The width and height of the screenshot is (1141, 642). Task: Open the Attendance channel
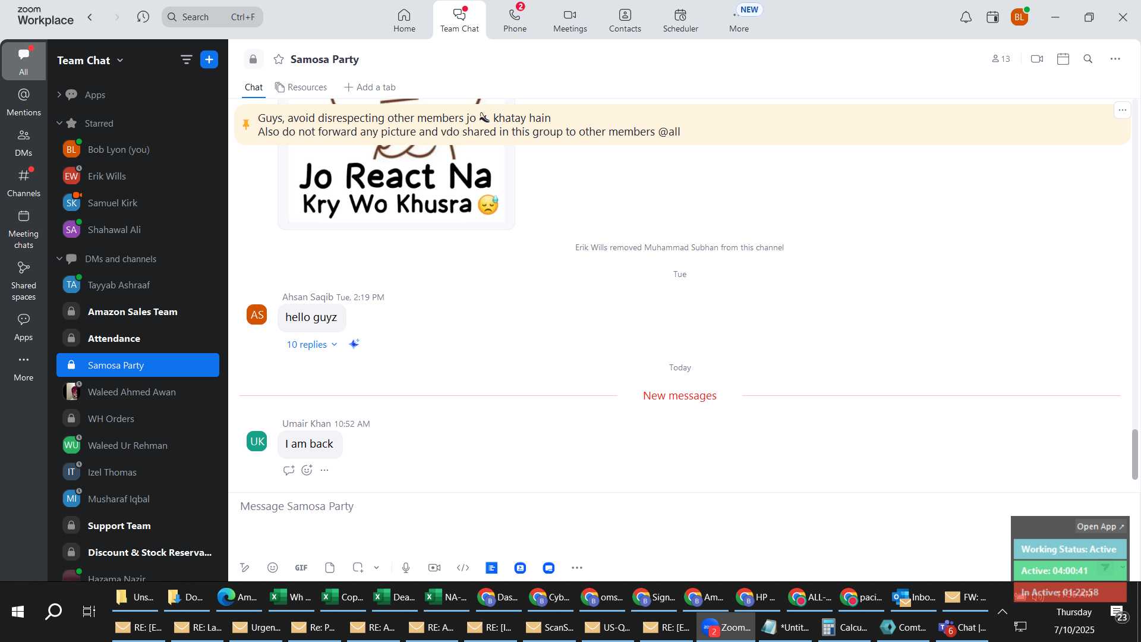[138, 338]
